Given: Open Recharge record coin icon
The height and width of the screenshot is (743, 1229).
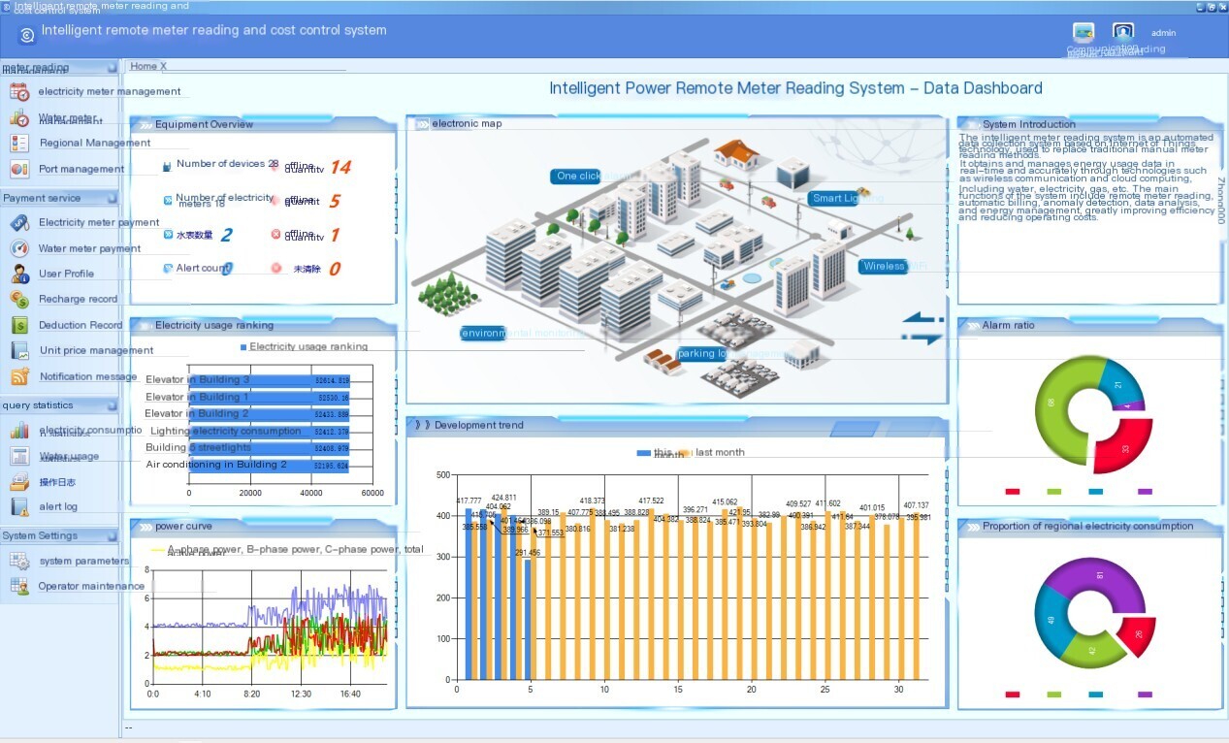Looking at the screenshot, I should coord(19,299).
